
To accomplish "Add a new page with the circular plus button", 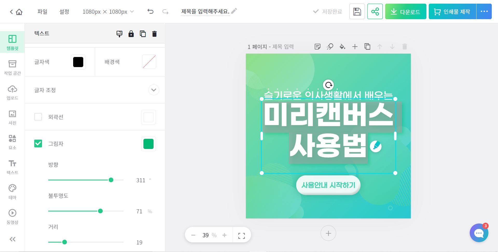I will pyautogui.click(x=328, y=233).
